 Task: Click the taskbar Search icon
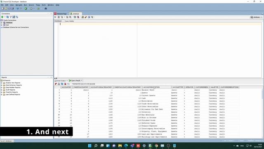[96, 146]
